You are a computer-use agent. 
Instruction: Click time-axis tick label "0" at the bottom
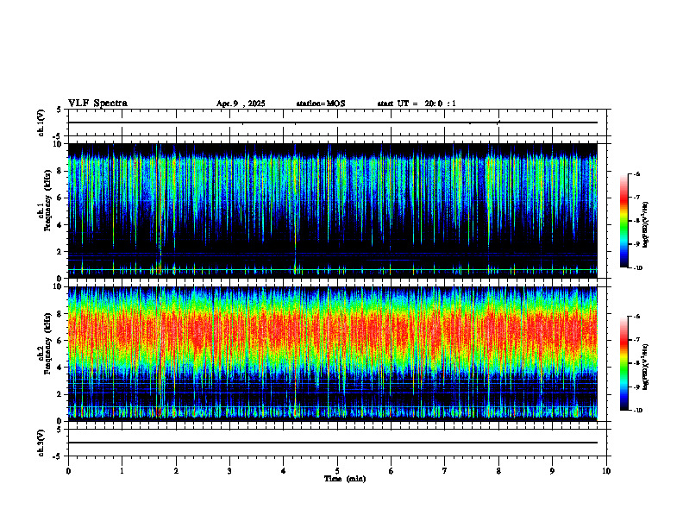coord(68,471)
